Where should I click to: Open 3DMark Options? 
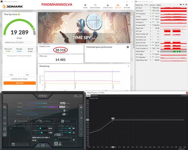tap(127, 6)
